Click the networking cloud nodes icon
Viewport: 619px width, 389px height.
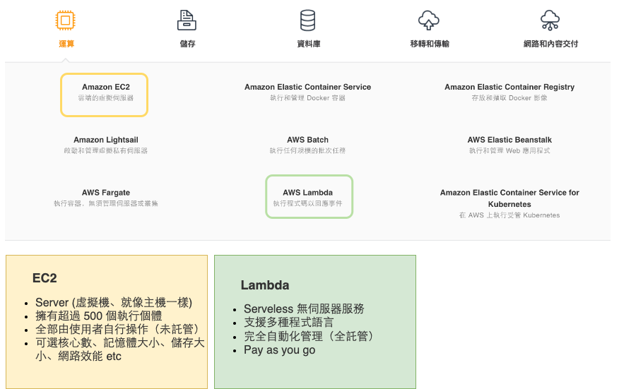[550, 20]
